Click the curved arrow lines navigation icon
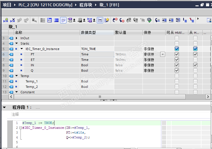The height and width of the screenshot is (149, 212). 157,20
